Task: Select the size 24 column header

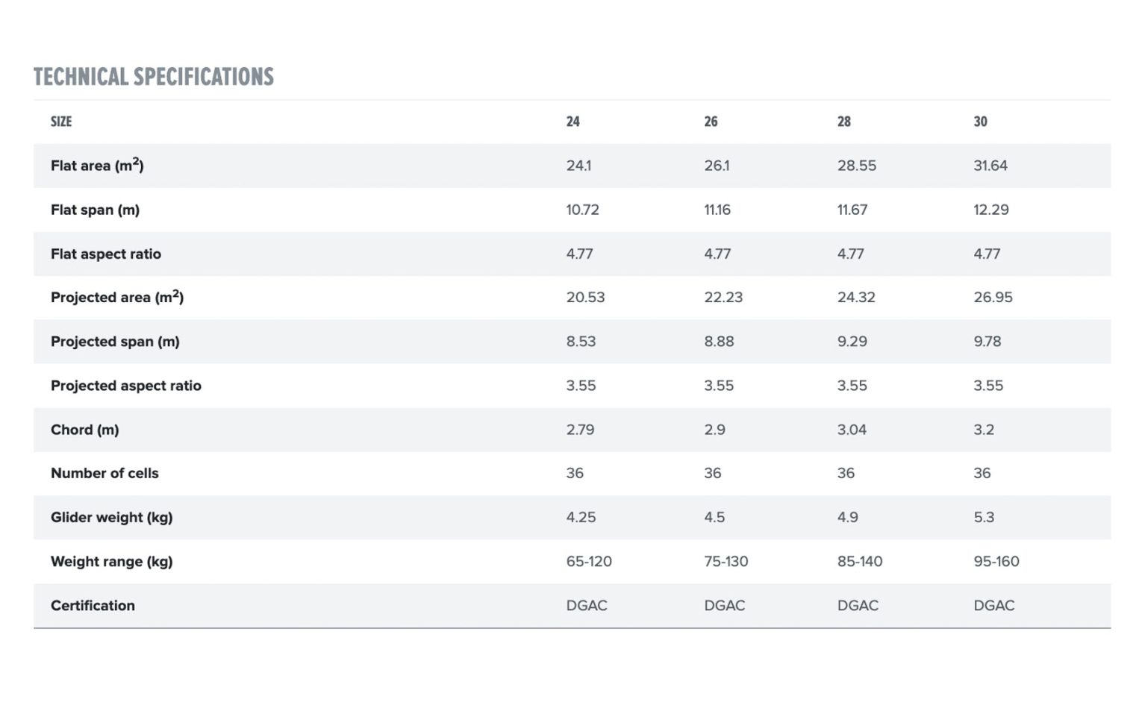Action: [x=572, y=122]
